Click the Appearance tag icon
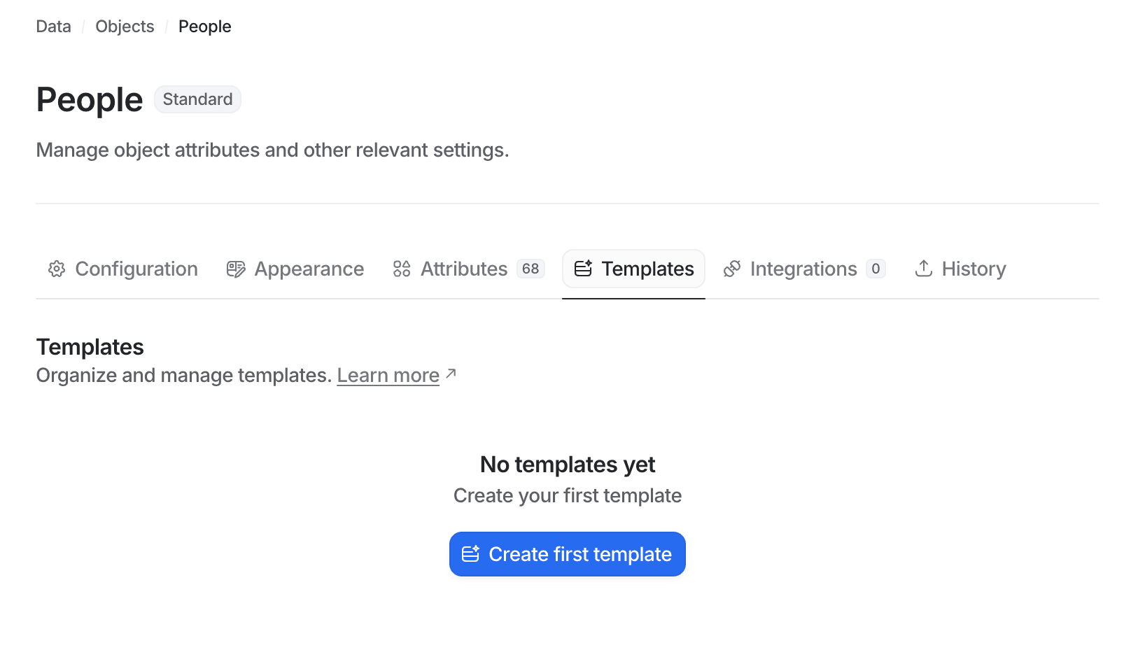Screen dimensions: 1124x666 (235, 269)
